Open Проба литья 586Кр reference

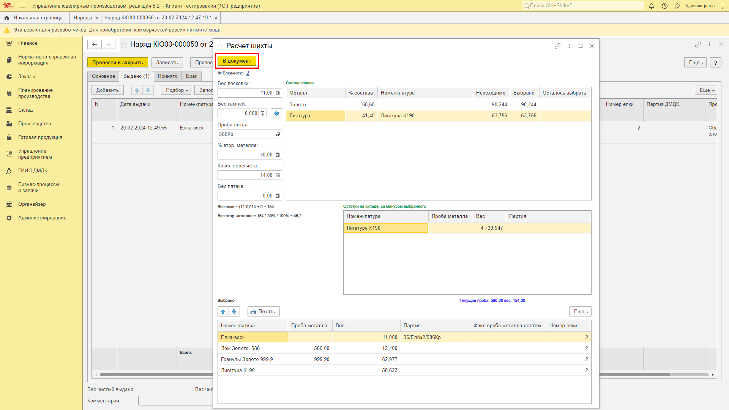[278, 134]
